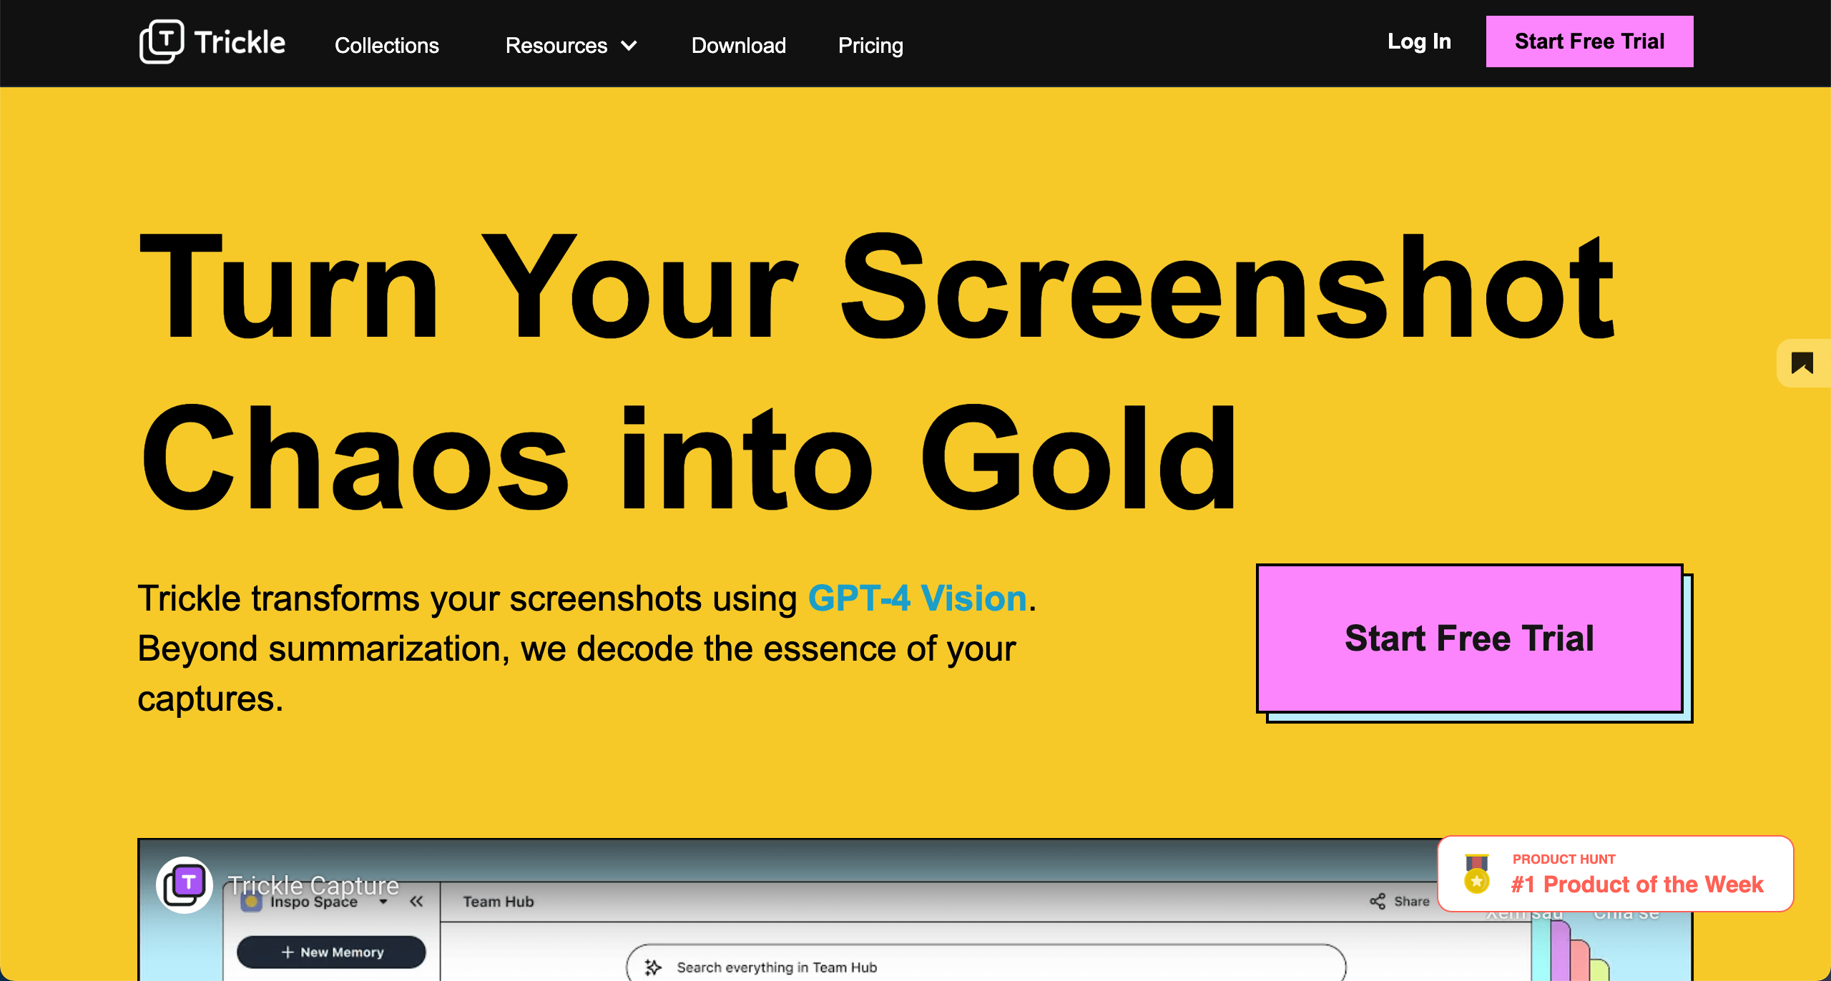
Task: Click the Share icon in Team Hub
Action: click(1378, 901)
